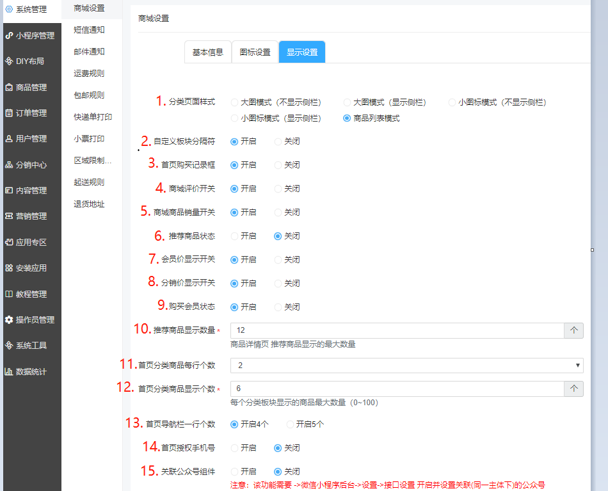The image size is (608, 491).
Task: Enable 开启 for 推荐商品状态
Action: pyautogui.click(x=235, y=236)
